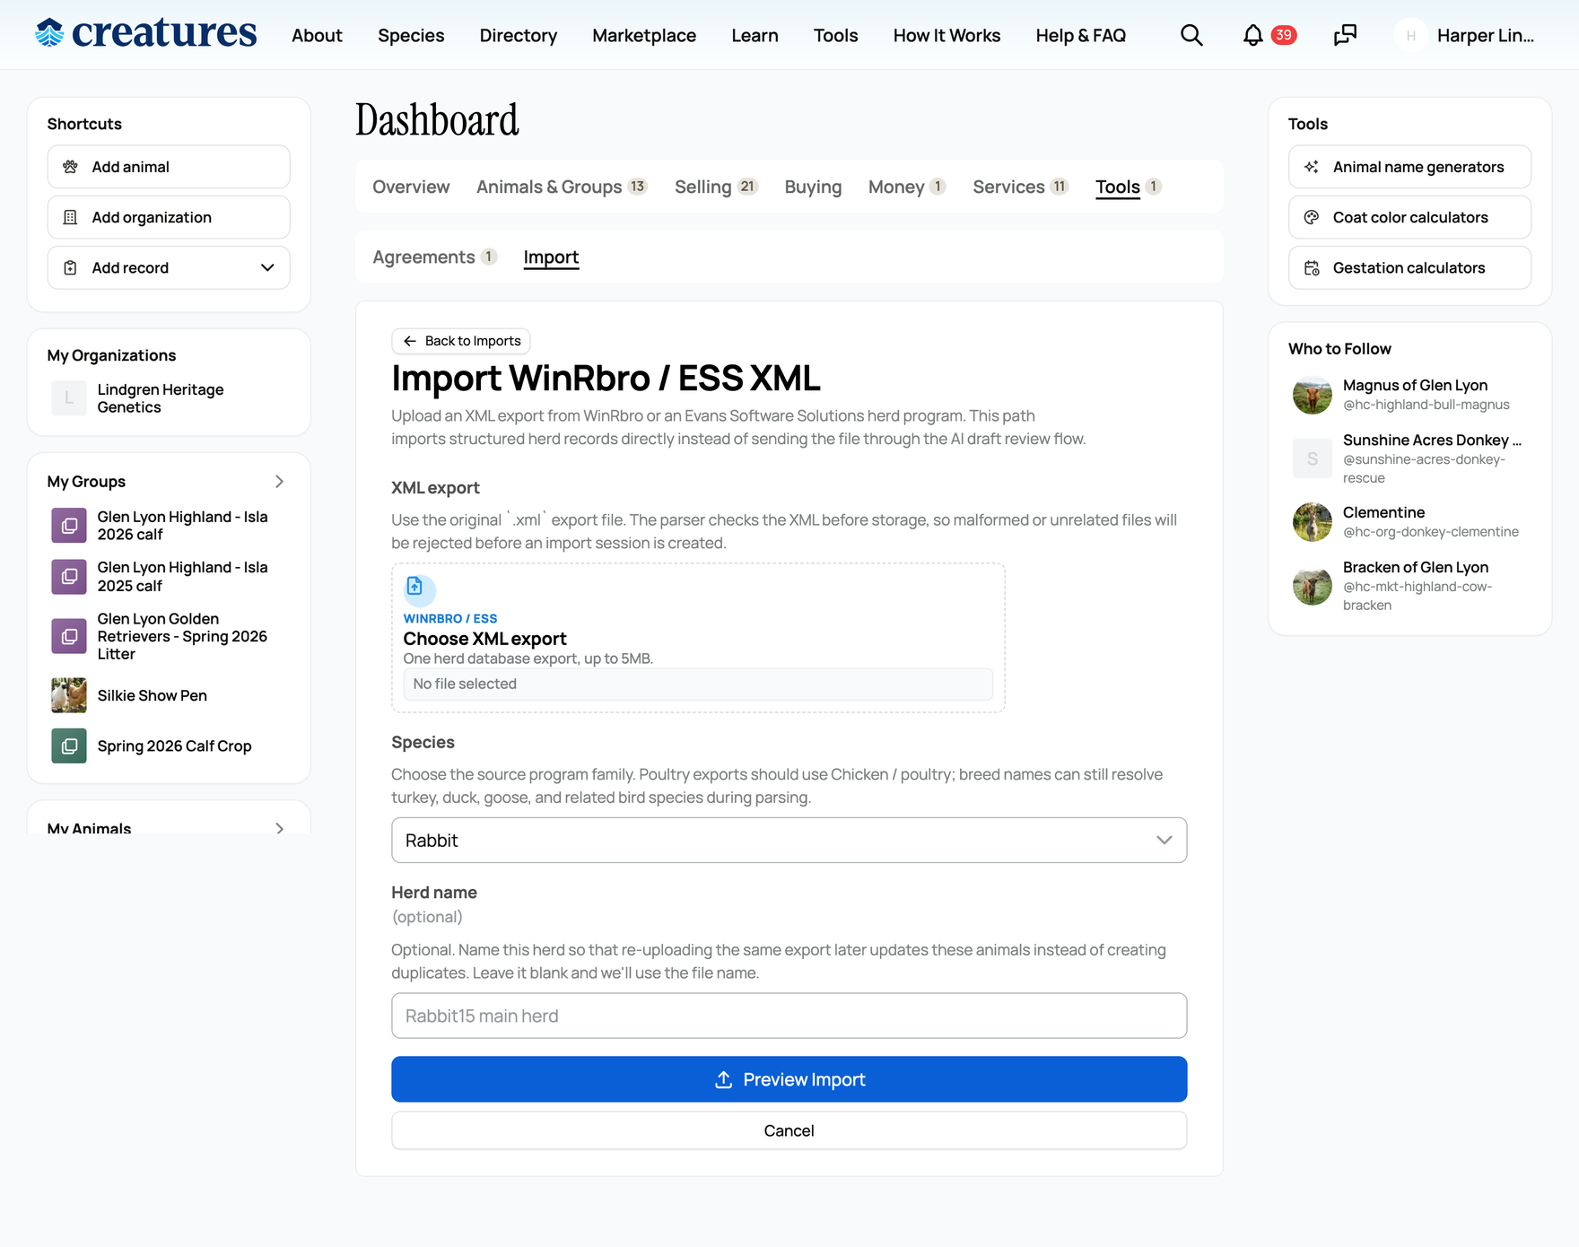Open Help & FAQ page
Screen dimensions: 1579x1247
tap(1080, 36)
